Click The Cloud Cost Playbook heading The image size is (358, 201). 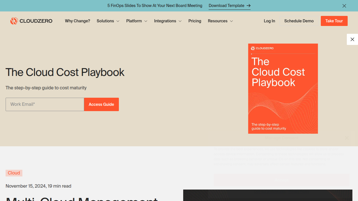[65, 72]
